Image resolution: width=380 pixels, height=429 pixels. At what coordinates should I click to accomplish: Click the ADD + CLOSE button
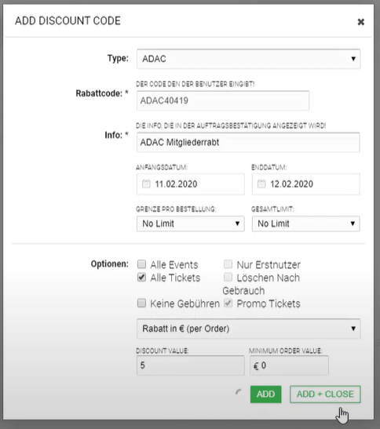(x=325, y=394)
